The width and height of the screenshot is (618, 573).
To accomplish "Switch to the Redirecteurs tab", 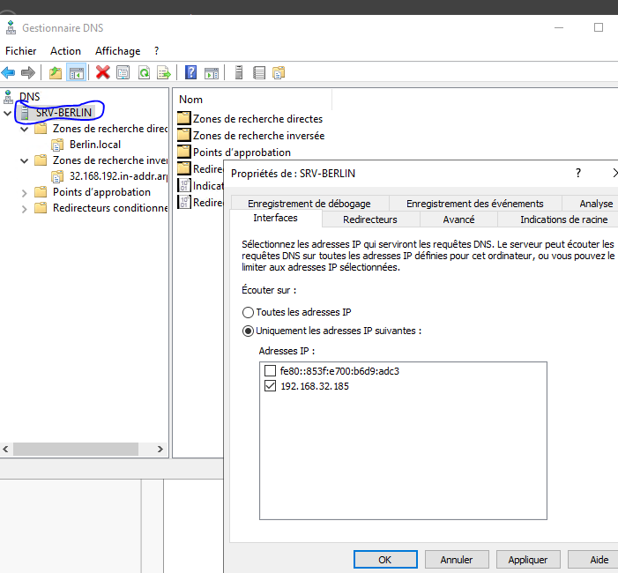I will [369, 220].
